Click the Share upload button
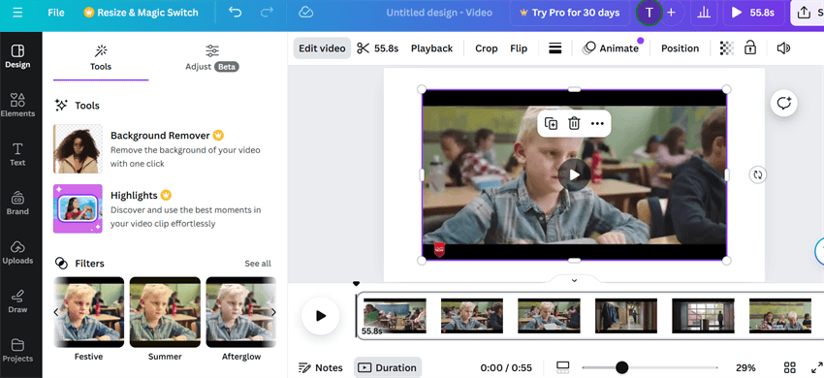 pos(808,13)
